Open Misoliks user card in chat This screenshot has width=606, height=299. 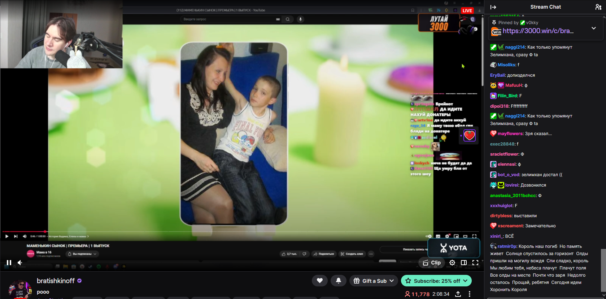pos(507,65)
